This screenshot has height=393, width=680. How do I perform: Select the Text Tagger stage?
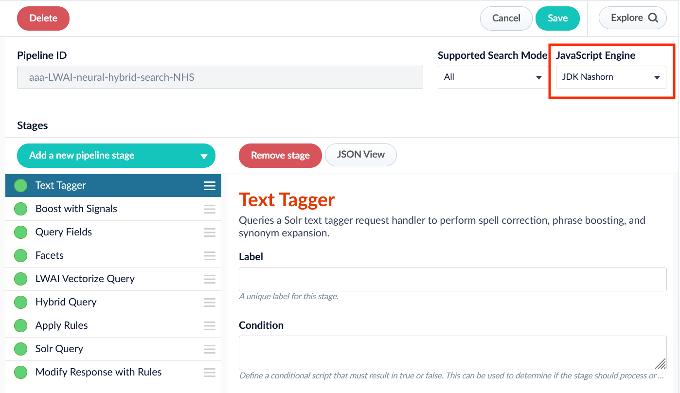pos(113,185)
